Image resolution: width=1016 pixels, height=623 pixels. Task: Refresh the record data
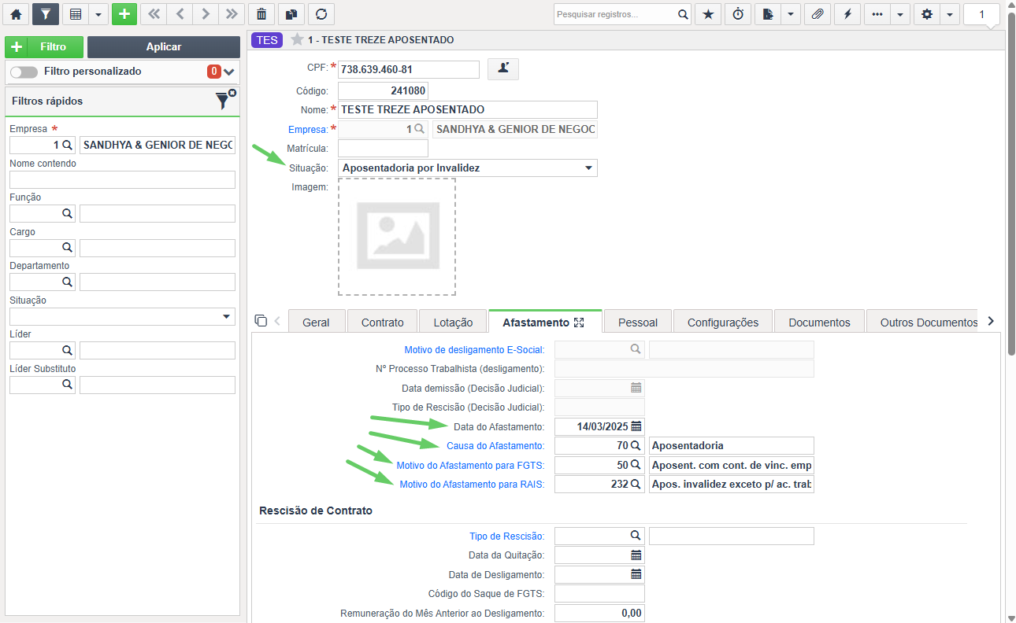tap(321, 14)
